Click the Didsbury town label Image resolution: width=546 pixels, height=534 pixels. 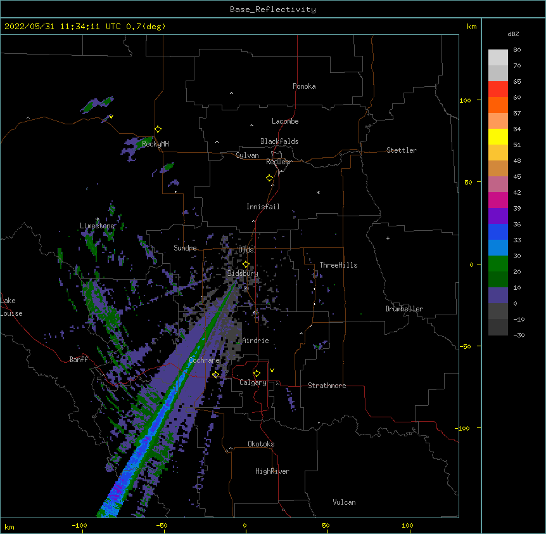(x=243, y=273)
